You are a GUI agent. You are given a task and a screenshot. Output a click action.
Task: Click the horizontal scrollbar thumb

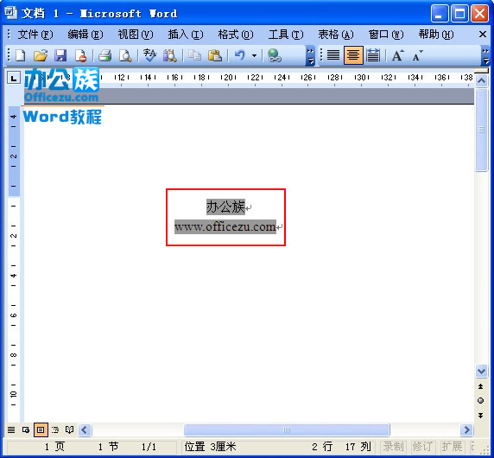pyautogui.click(x=287, y=430)
